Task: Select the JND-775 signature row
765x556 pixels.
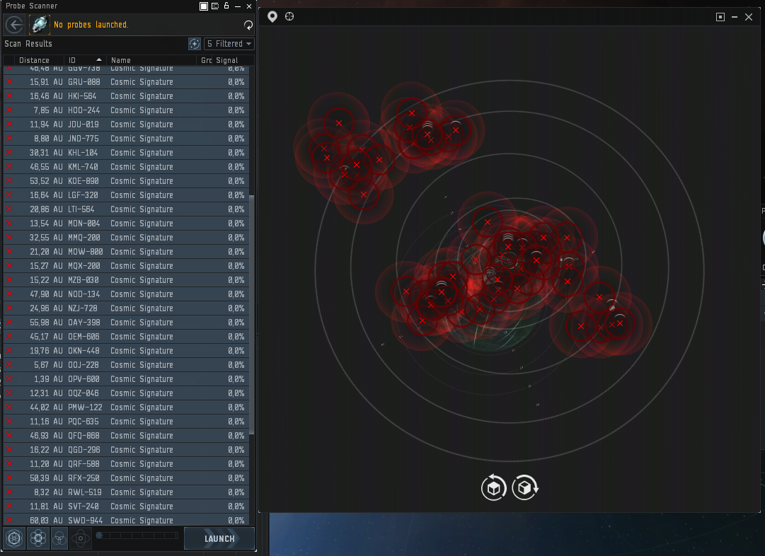Action: [x=126, y=139]
